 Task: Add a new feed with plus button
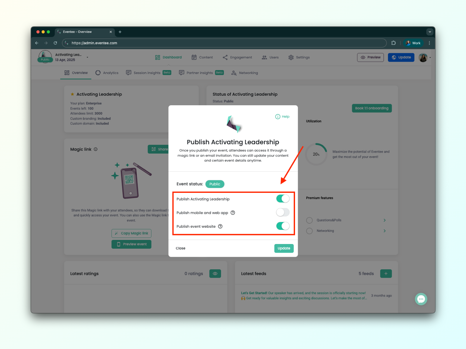(386, 273)
